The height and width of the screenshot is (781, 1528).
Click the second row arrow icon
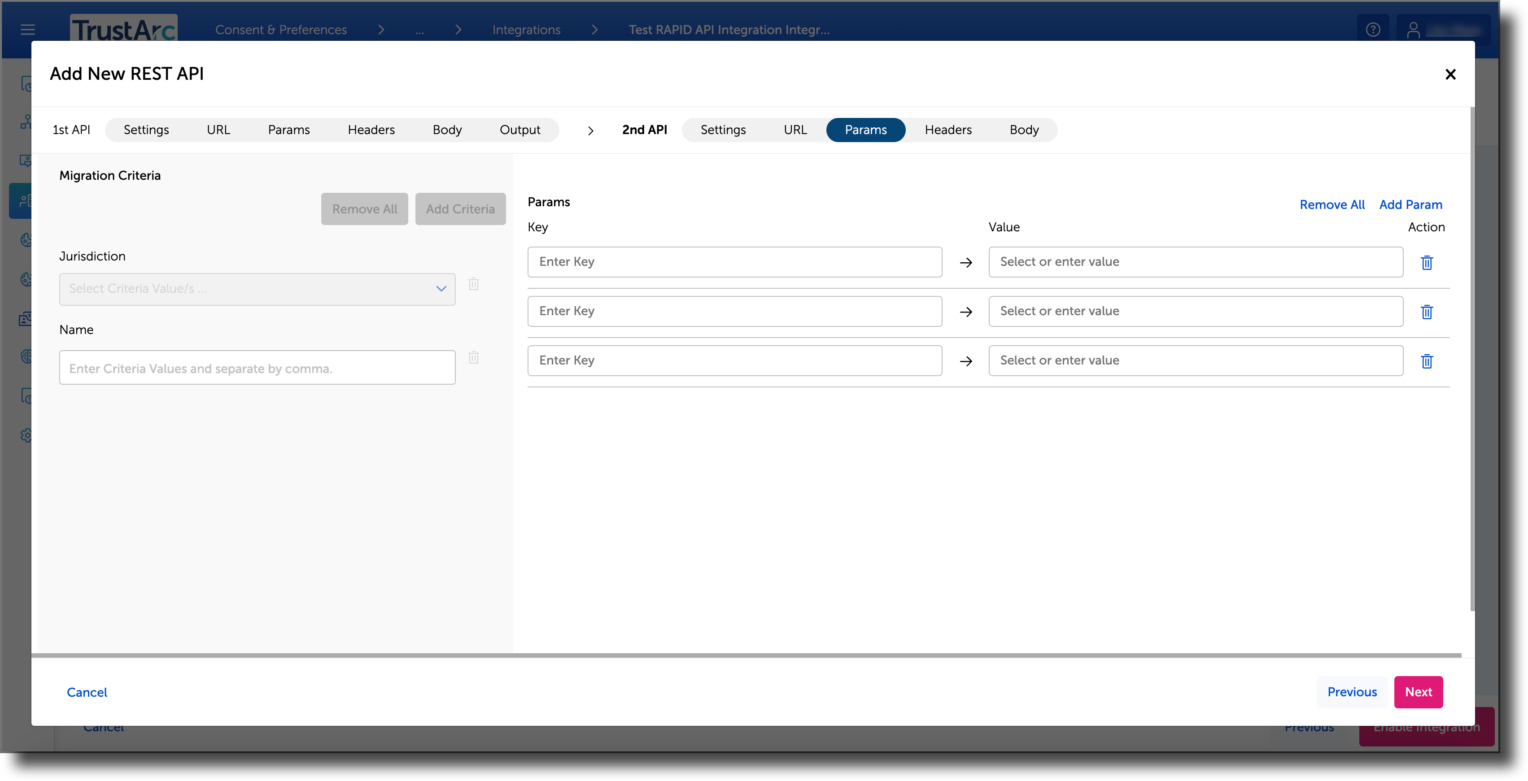966,311
